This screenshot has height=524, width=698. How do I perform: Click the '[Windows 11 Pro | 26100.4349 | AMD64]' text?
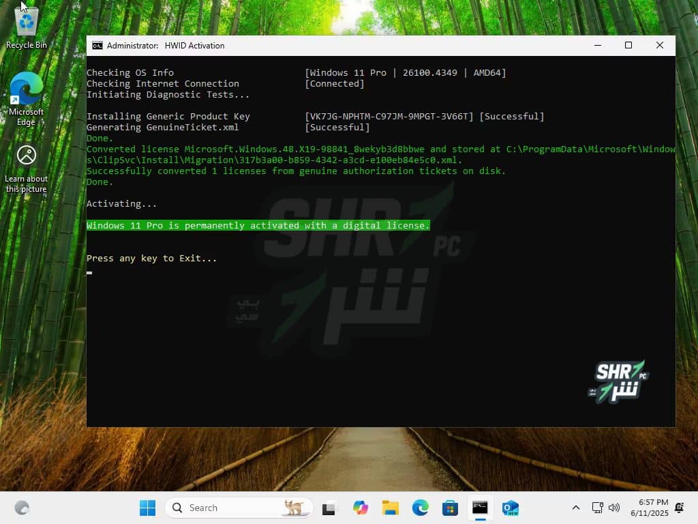pyautogui.click(x=406, y=72)
